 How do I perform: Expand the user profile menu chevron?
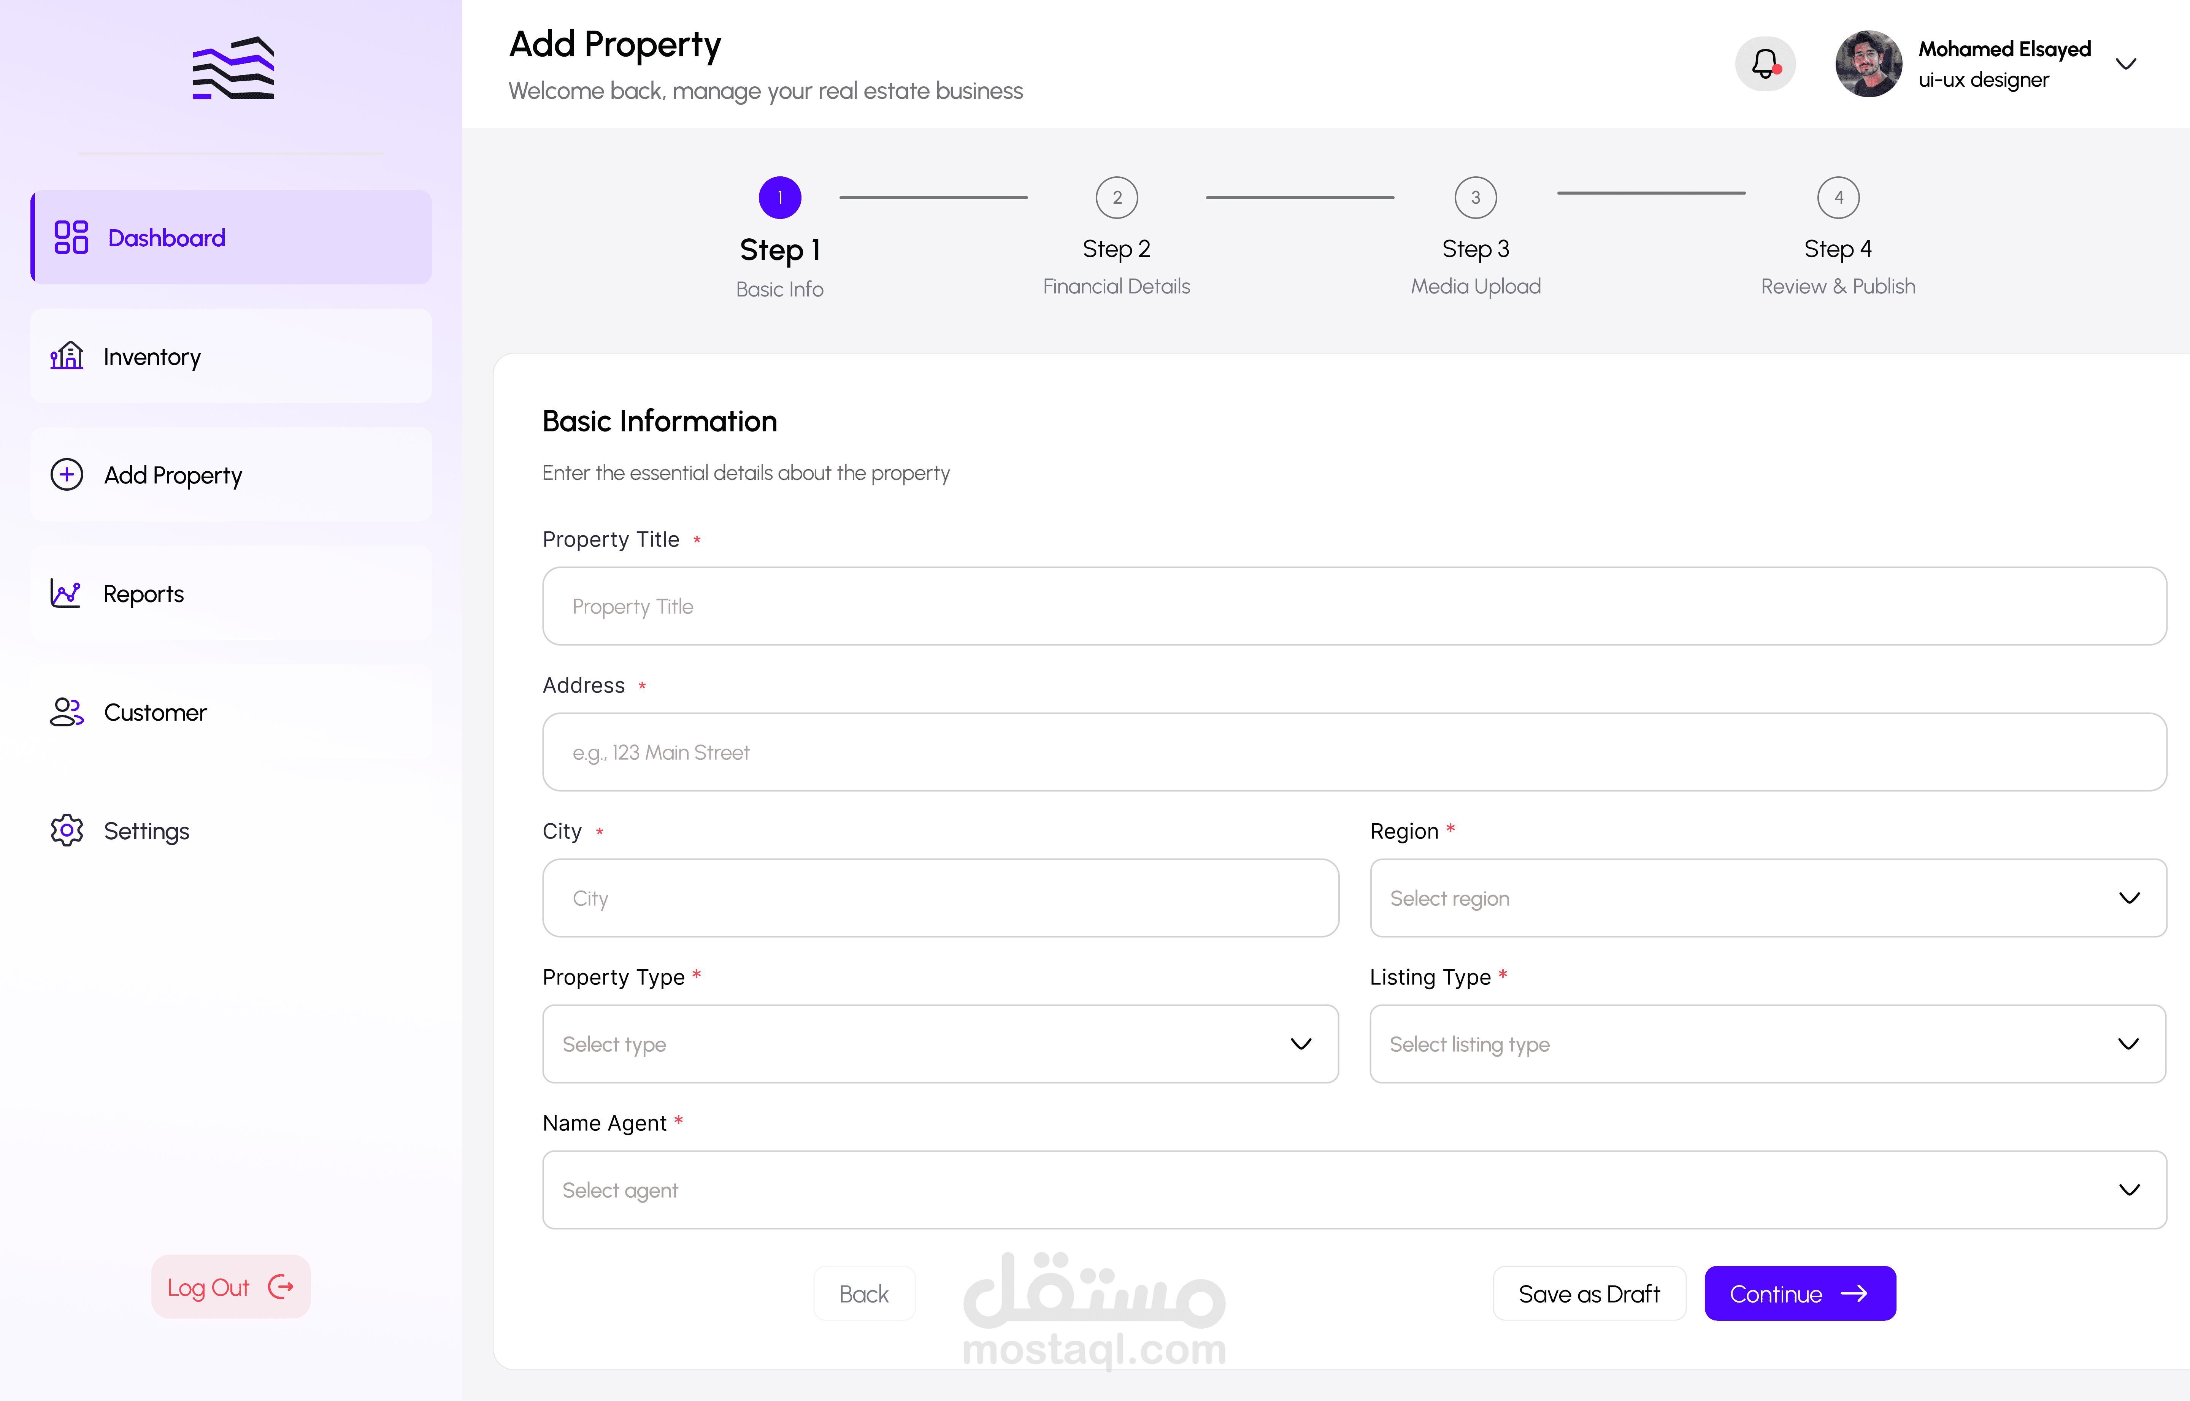click(x=2125, y=64)
